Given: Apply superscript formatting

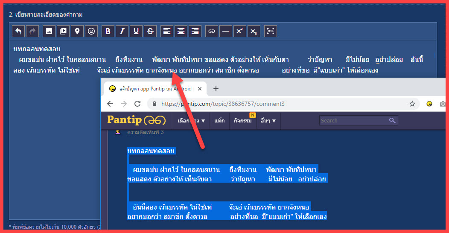Looking at the screenshot, I should [x=240, y=31].
